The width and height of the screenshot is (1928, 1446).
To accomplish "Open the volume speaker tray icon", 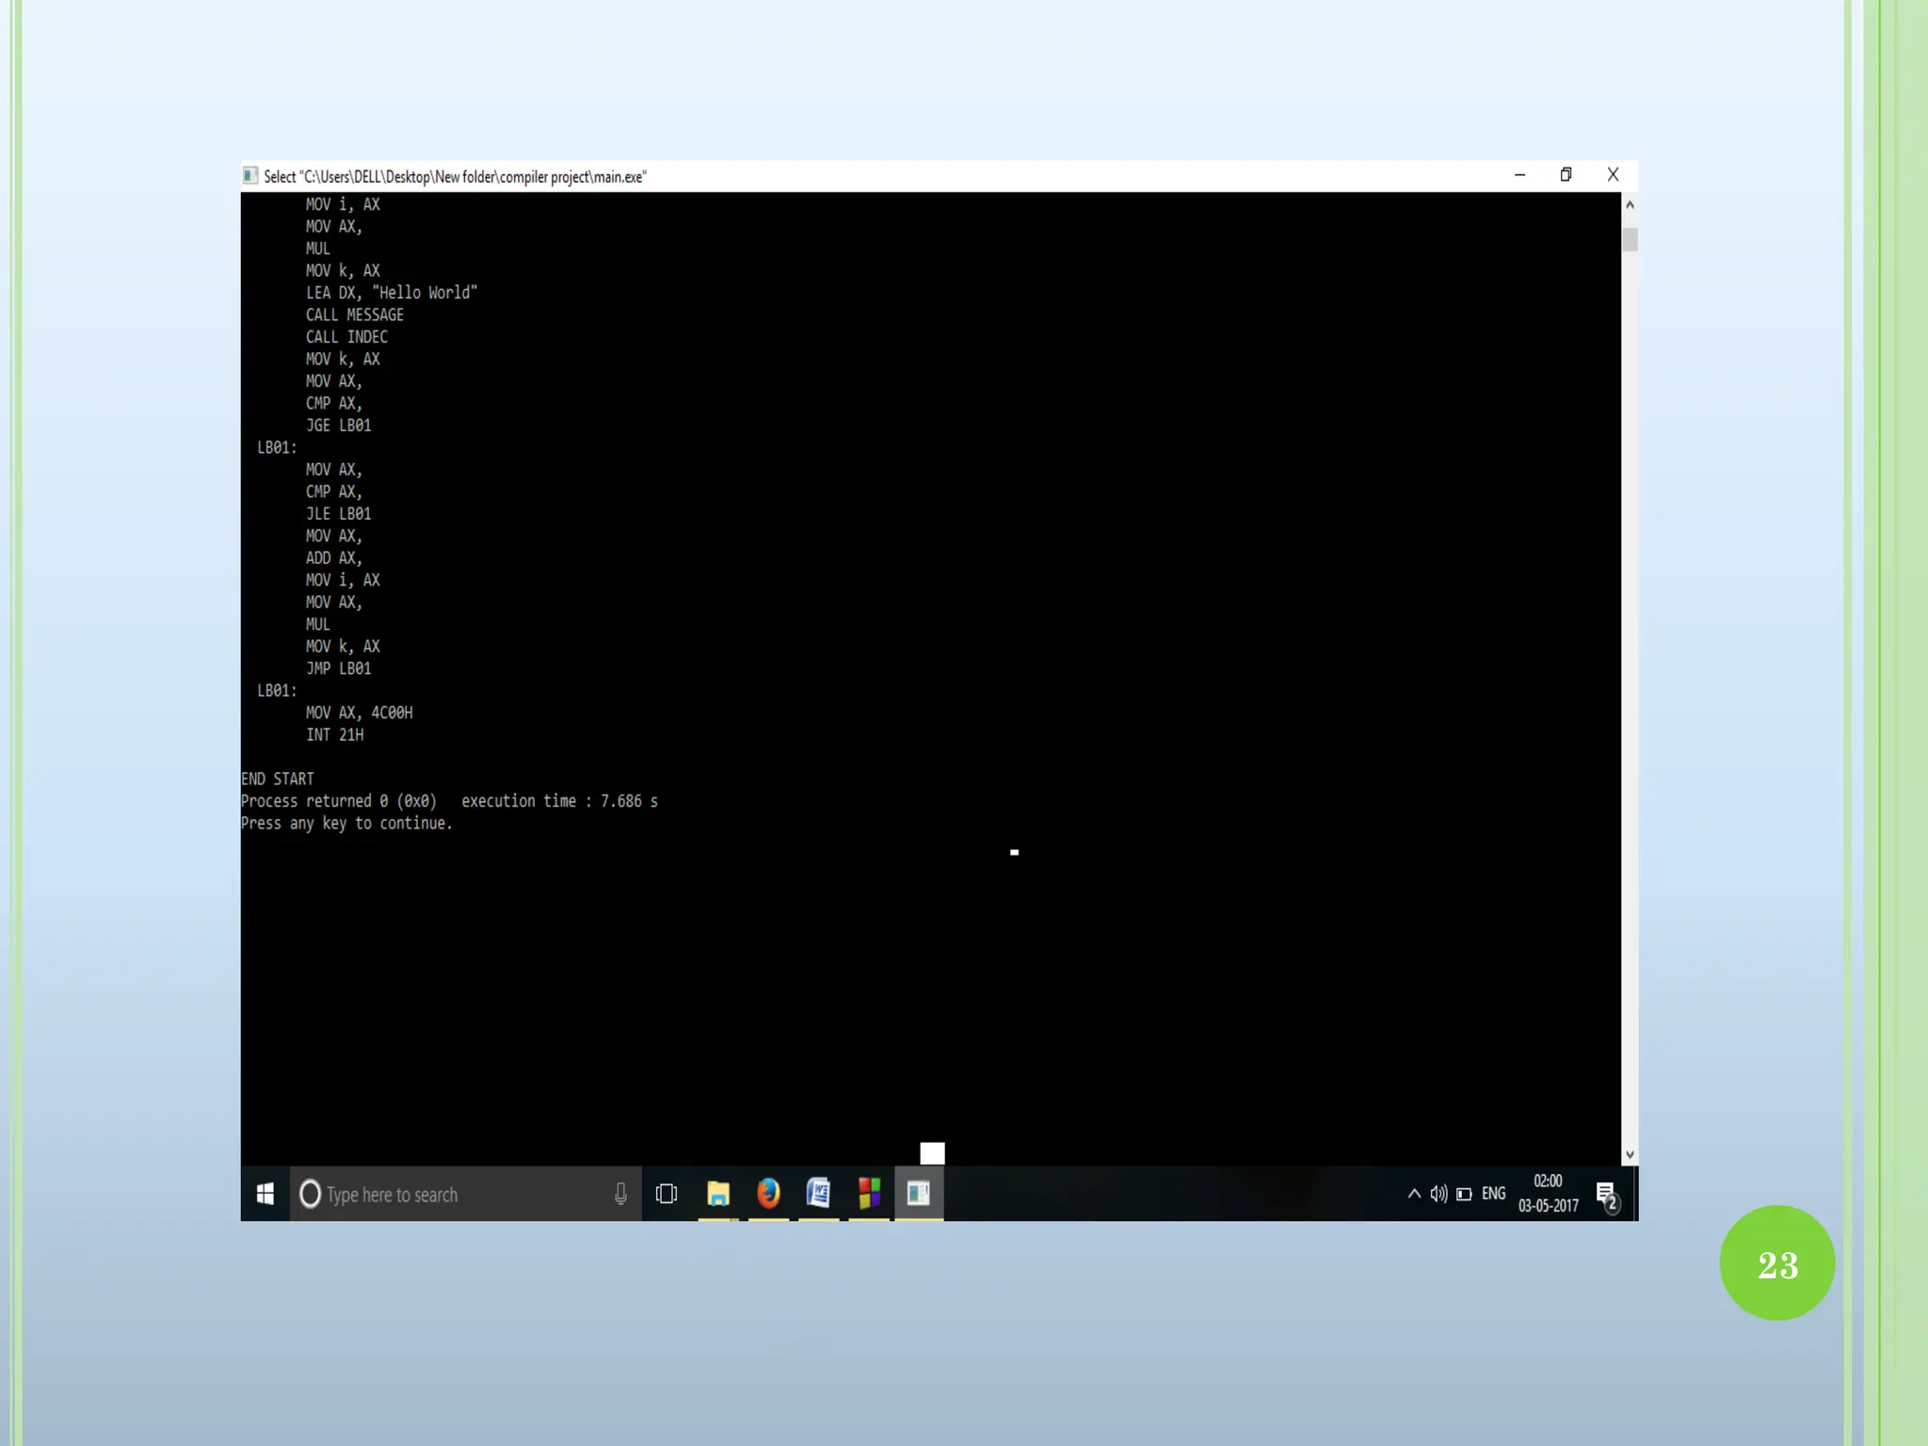I will pyautogui.click(x=1438, y=1194).
